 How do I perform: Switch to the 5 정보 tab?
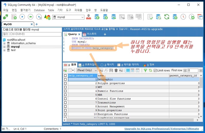(149, 65)
